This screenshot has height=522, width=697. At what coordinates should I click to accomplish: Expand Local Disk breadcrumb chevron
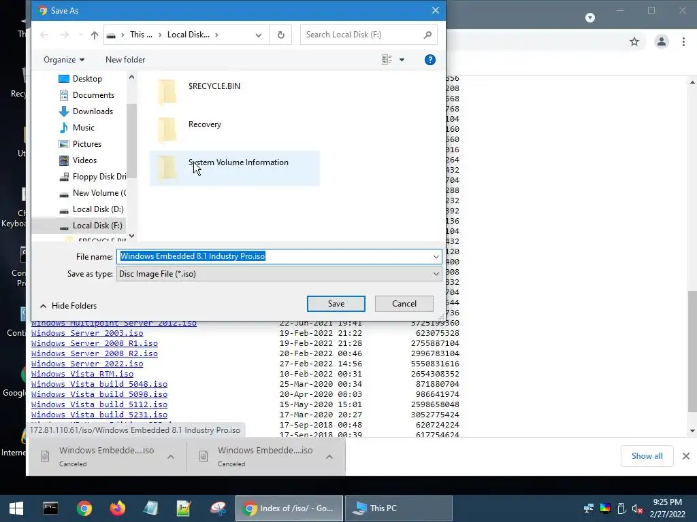click(x=216, y=35)
